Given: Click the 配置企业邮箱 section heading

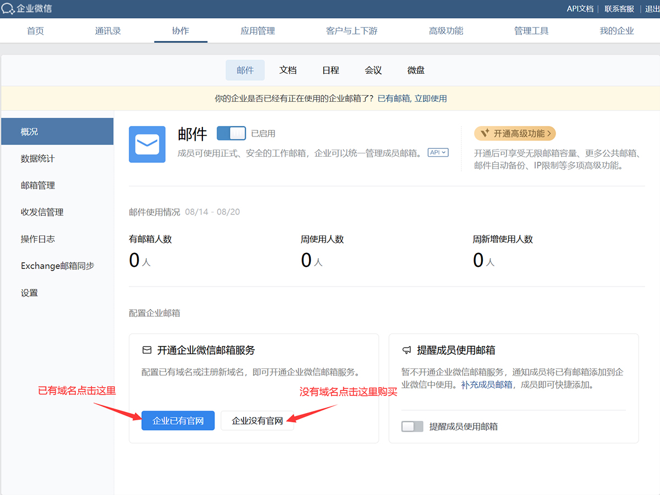Looking at the screenshot, I should click(x=155, y=313).
